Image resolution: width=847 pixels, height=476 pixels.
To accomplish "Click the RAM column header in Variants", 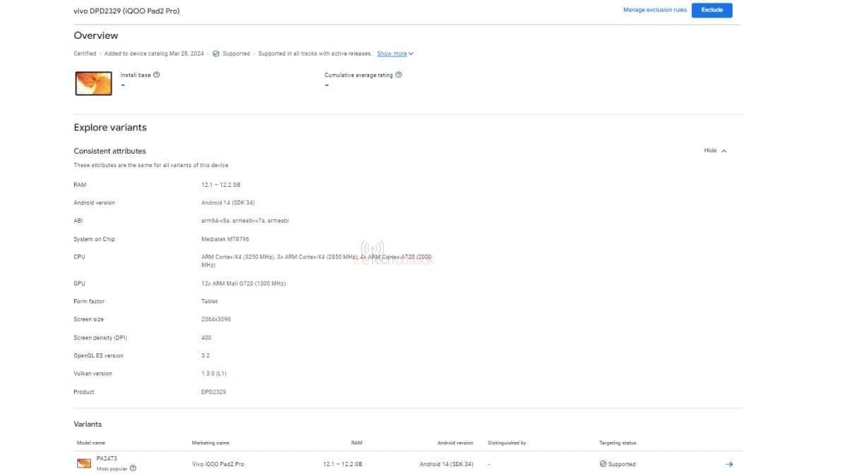I will point(356,443).
